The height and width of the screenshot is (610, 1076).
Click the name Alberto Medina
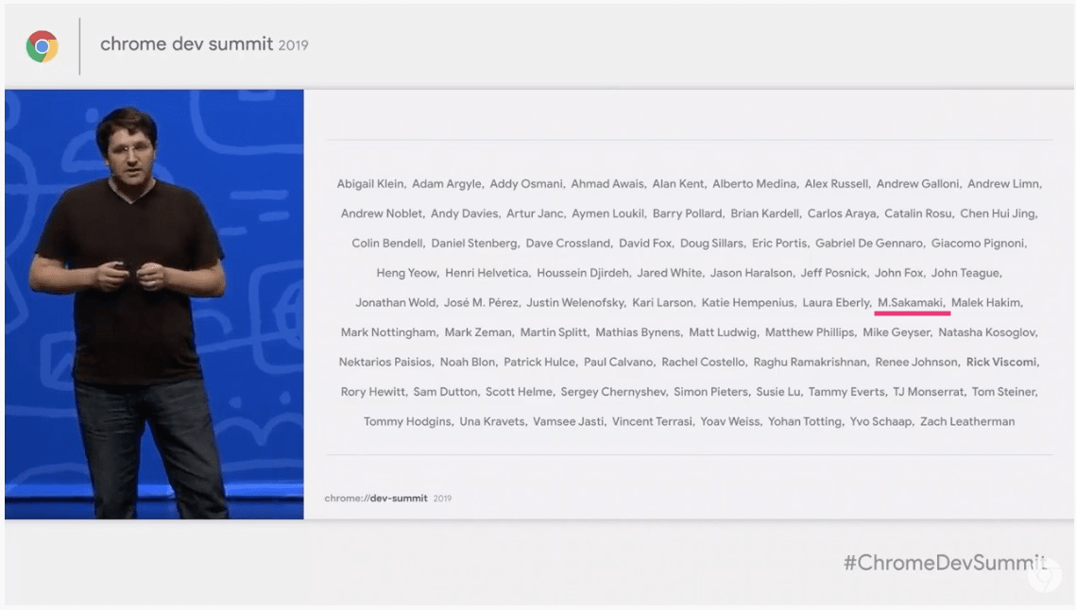(754, 184)
